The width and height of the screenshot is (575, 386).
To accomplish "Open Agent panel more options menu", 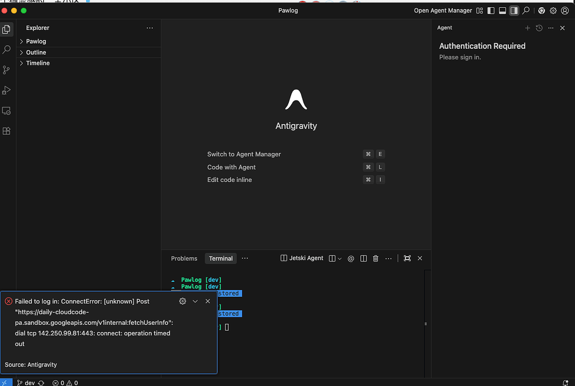I will (551, 28).
